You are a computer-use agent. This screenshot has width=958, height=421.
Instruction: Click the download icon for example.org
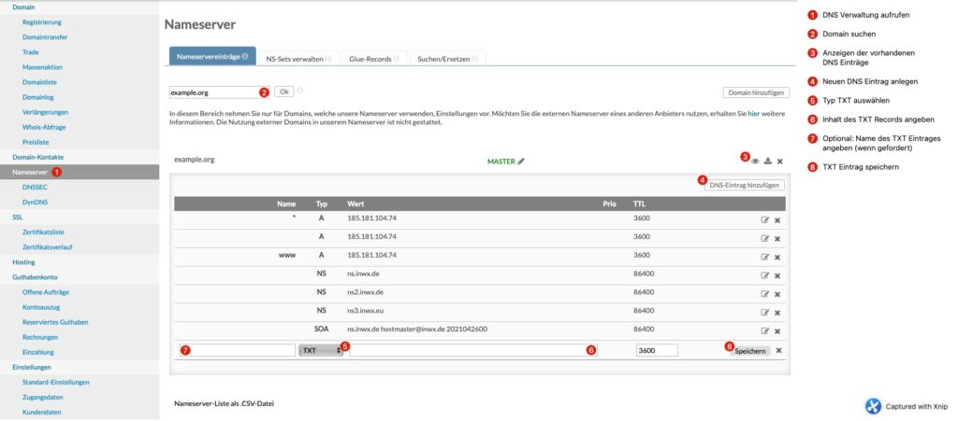(768, 161)
